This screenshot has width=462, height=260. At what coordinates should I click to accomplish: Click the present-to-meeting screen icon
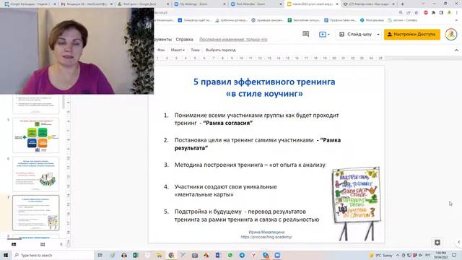coord(323,35)
